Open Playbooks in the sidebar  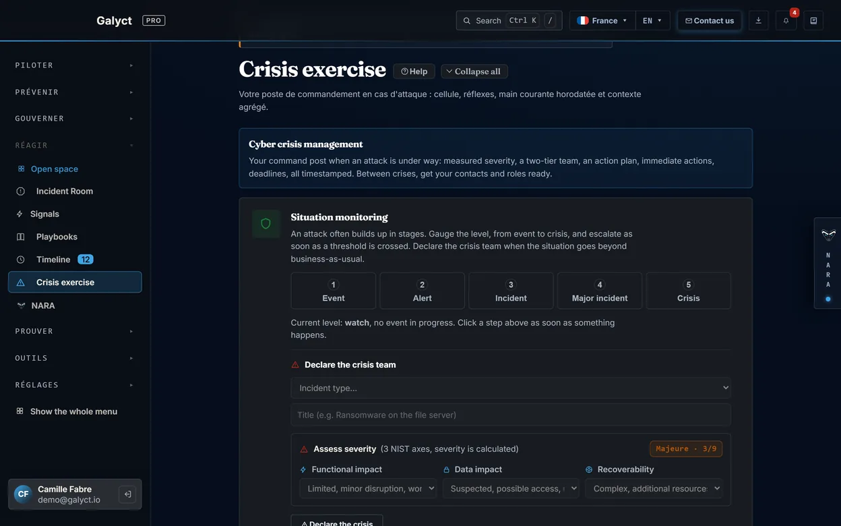(x=75, y=237)
